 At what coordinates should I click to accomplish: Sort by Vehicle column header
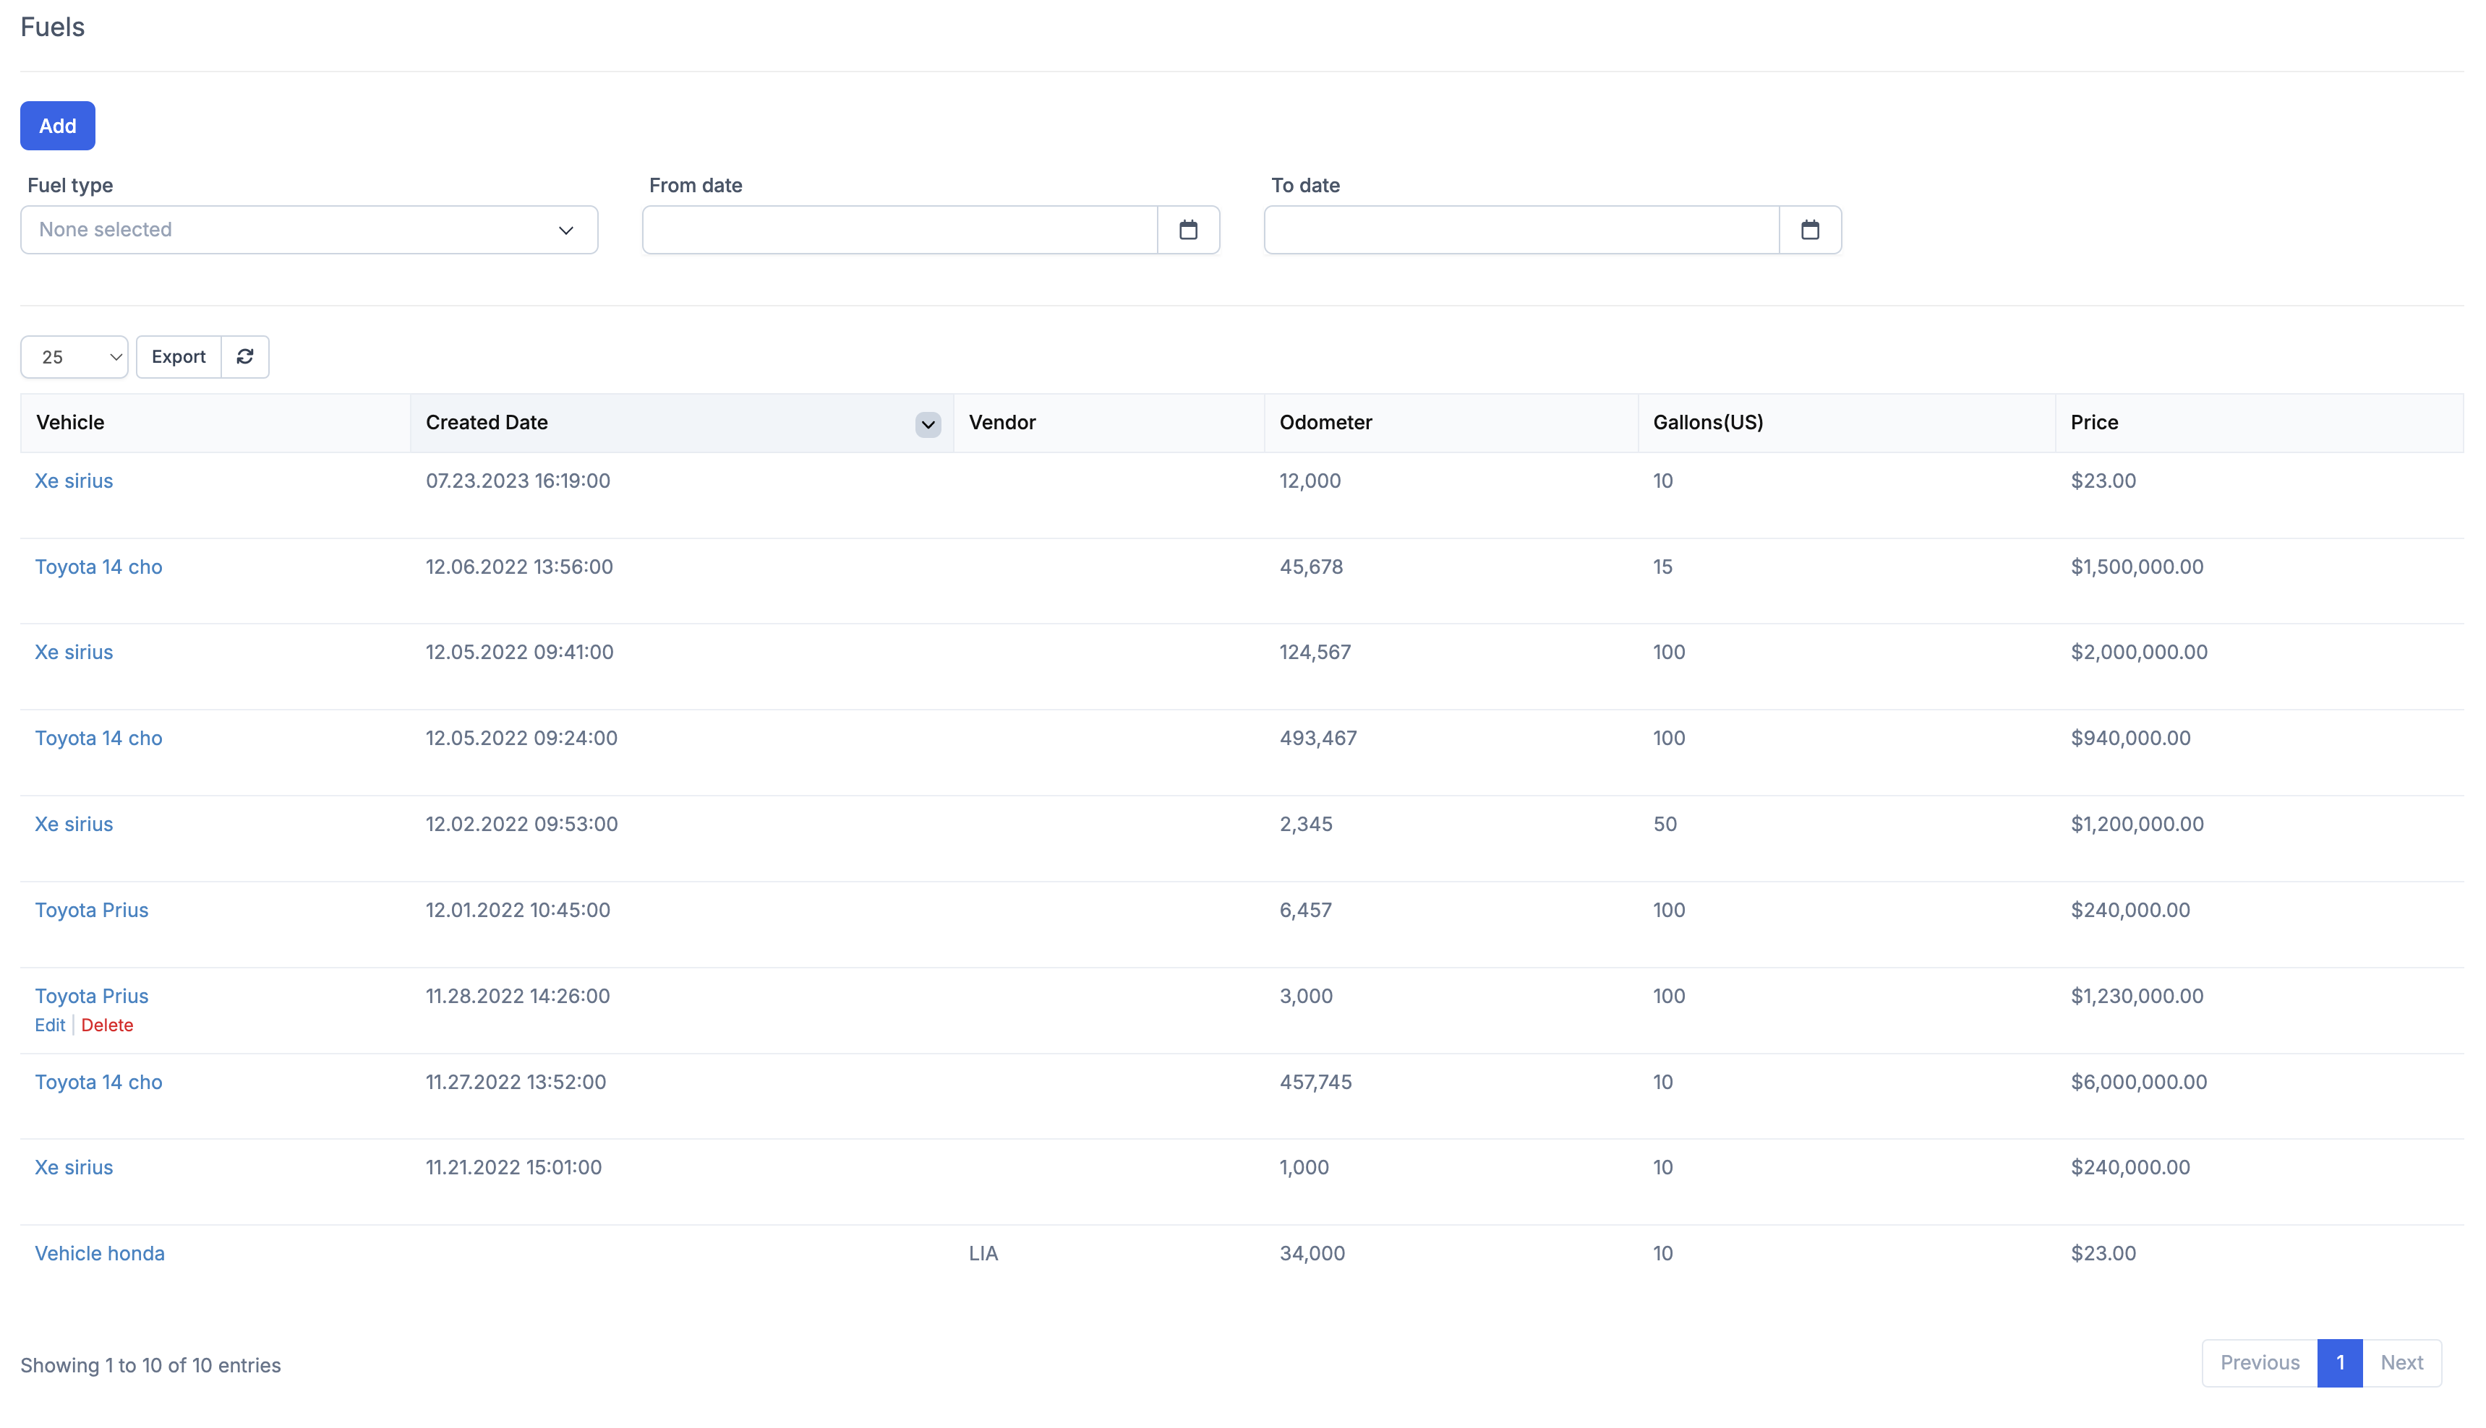(x=69, y=423)
